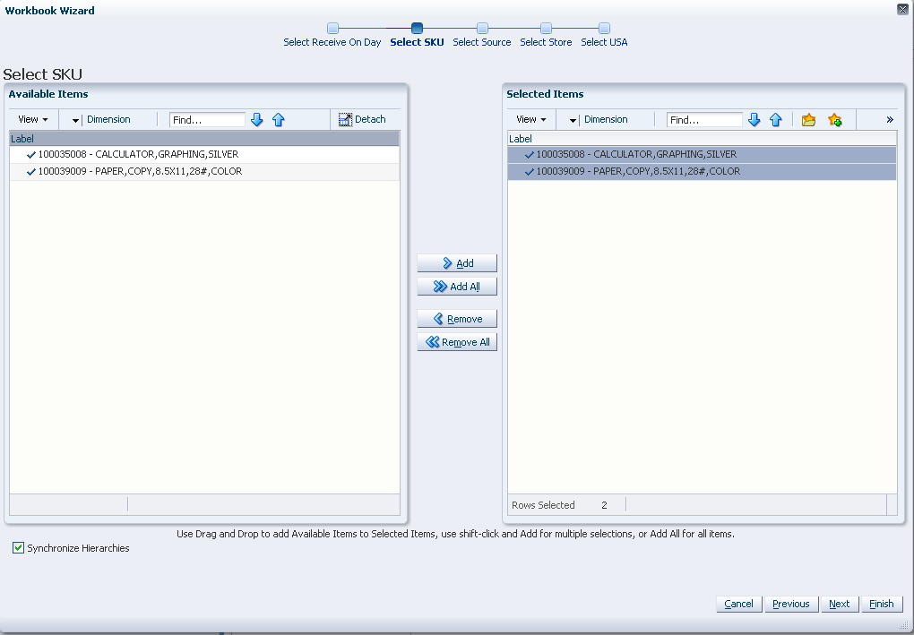This screenshot has width=914, height=635.
Task: Click Label column header in Available Items
Action: point(204,139)
